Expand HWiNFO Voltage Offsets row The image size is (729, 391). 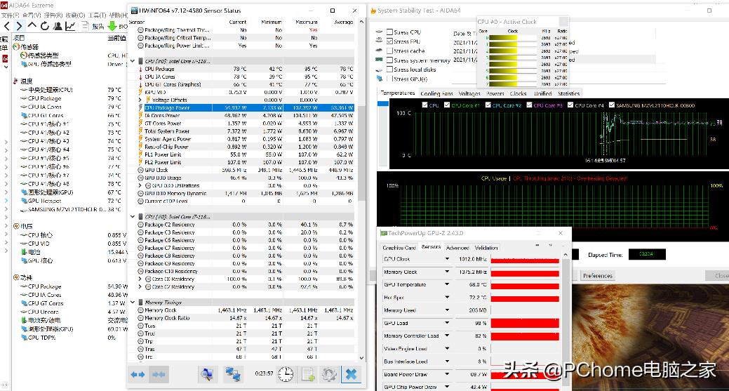coord(140,100)
